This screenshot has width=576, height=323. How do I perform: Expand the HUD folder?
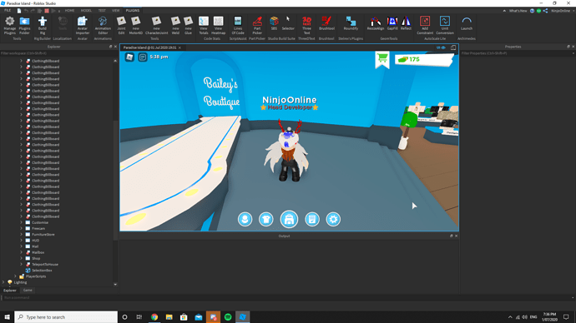click(x=21, y=241)
